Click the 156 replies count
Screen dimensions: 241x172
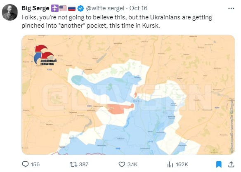click(35, 164)
